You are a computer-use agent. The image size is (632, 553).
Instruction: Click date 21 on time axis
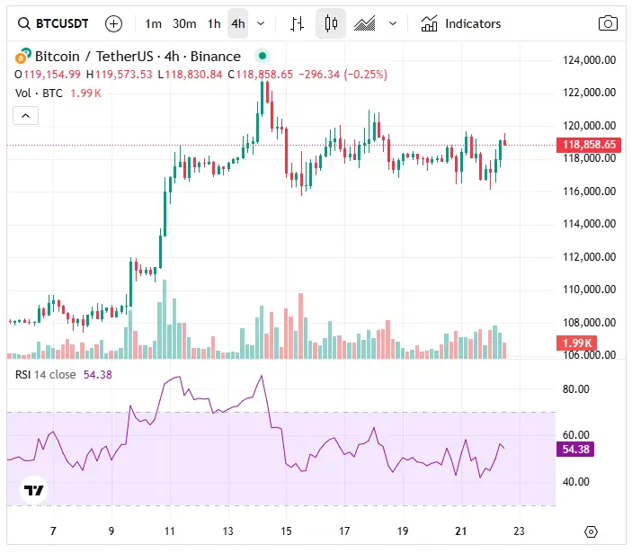[460, 531]
